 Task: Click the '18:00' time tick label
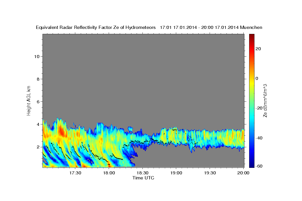click(109, 173)
